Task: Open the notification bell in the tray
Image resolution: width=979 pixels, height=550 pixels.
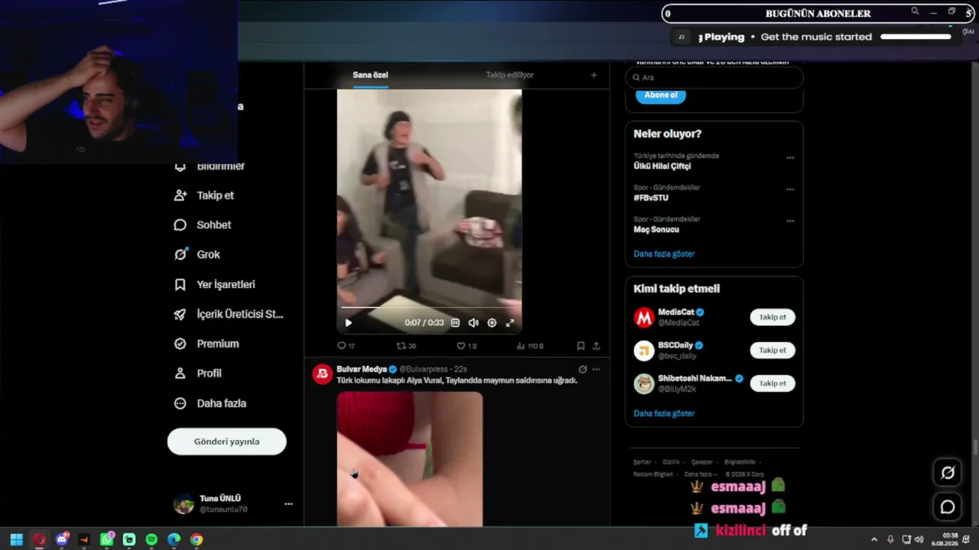Action: coord(966,539)
